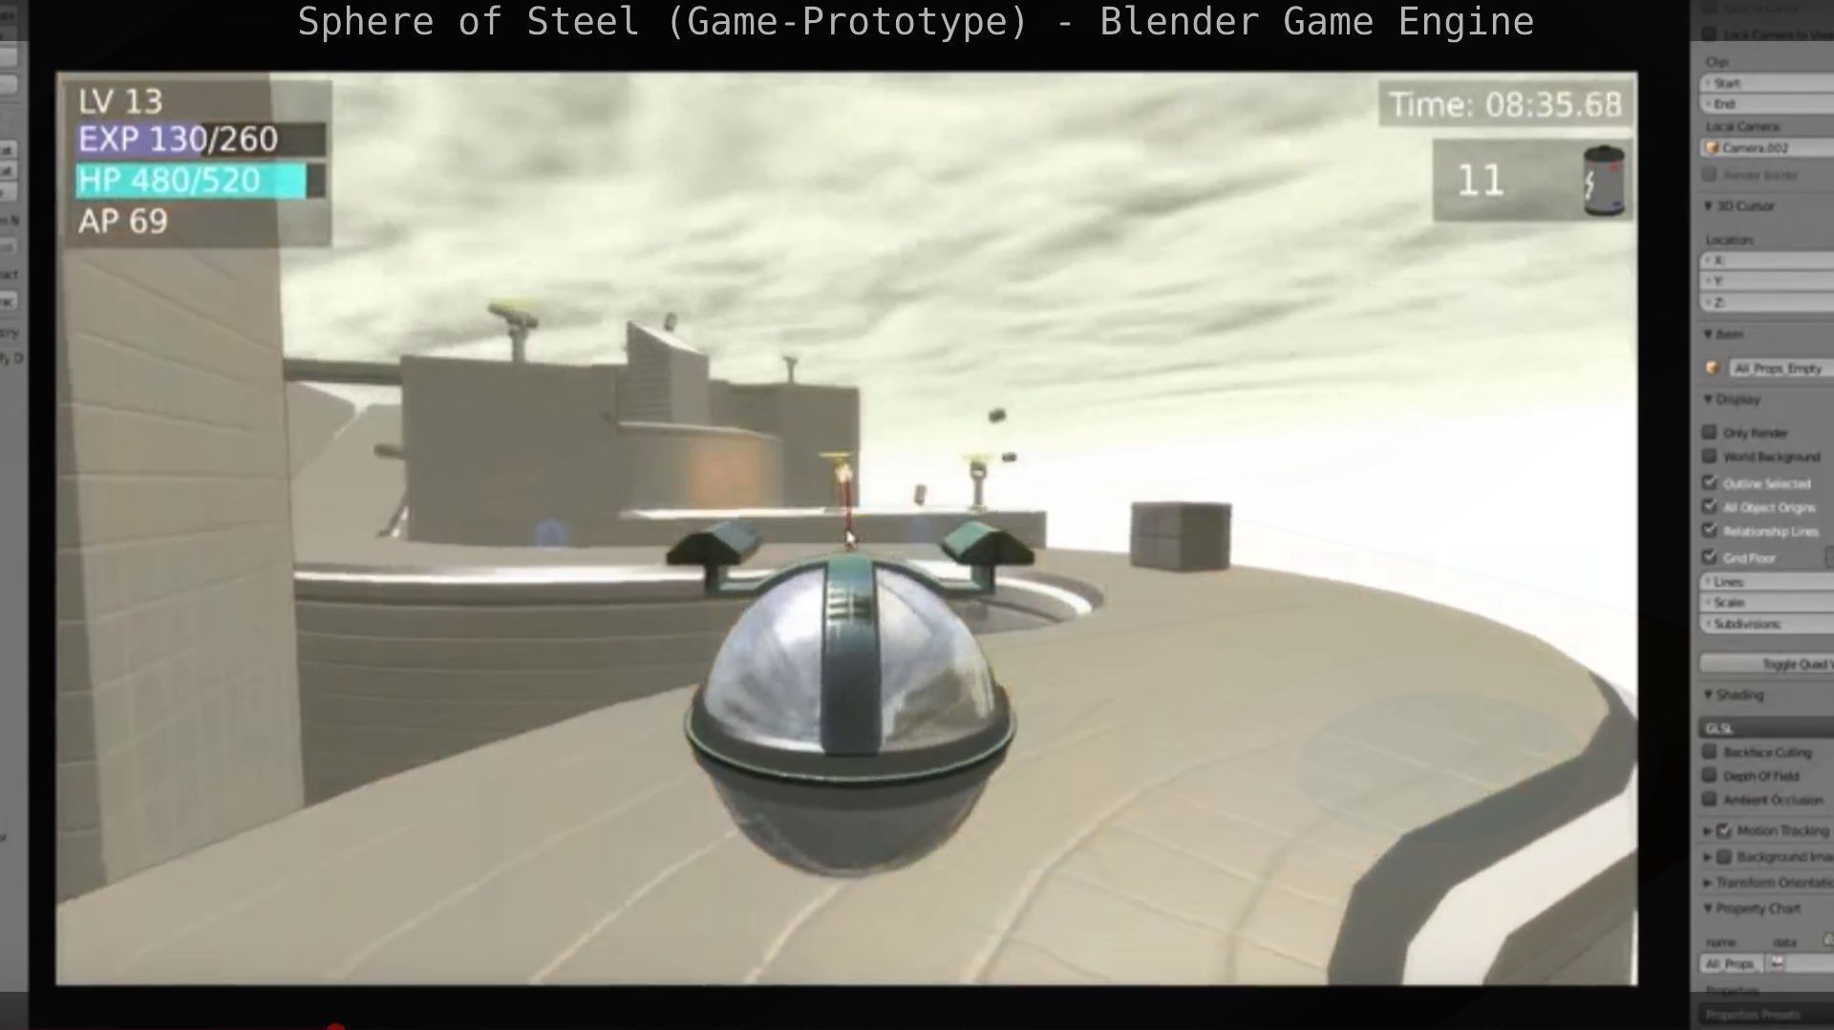Uncheck Relationship Lines

[x=1710, y=530]
